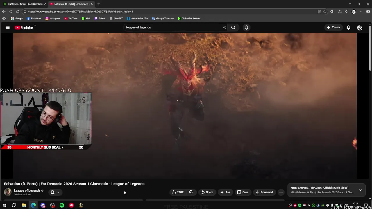Click the Salvation cinematic video player
This screenshot has height=209, width=372.
pyautogui.click(x=185, y=106)
